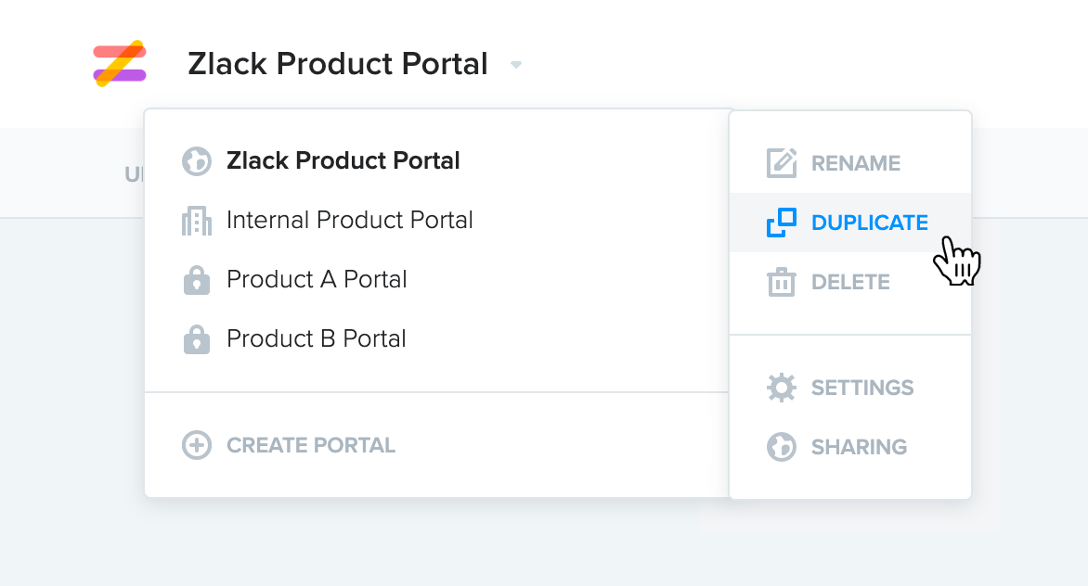Click the globe Sharing icon

pyautogui.click(x=782, y=447)
